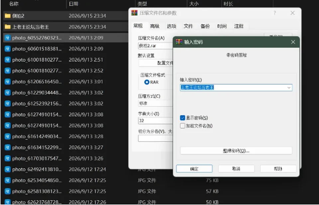Click date 2026/9/13 3:26

point(86,158)
